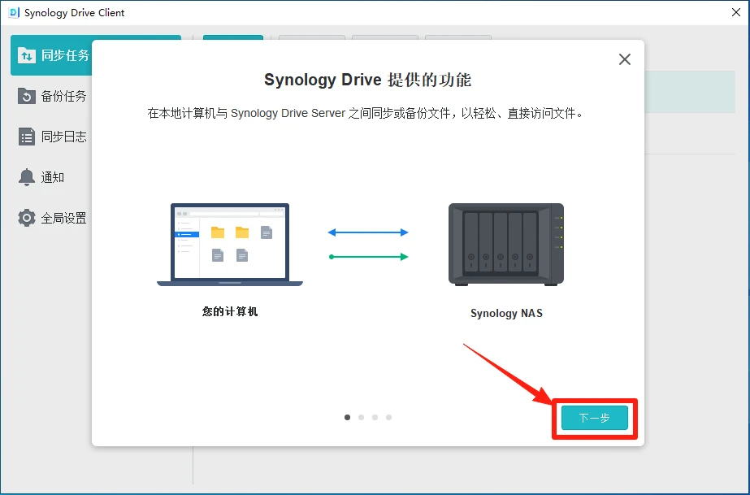Select 同步任务 sync task sidebar tab
750x495 pixels.
(x=52, y=55)
